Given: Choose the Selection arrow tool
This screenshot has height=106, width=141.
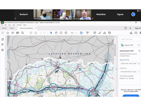Looking at the screenshot, I should coord(51,33).
